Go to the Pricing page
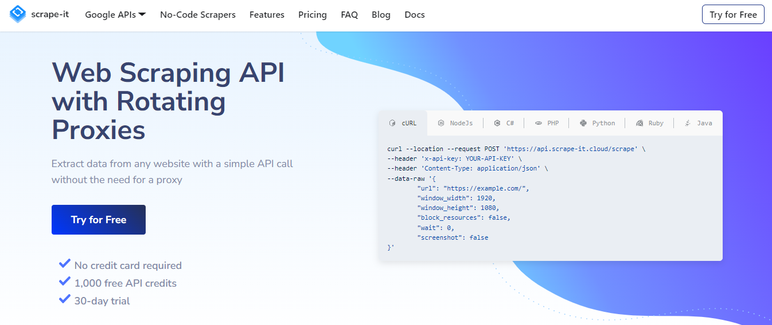 [x=313, y=15]
